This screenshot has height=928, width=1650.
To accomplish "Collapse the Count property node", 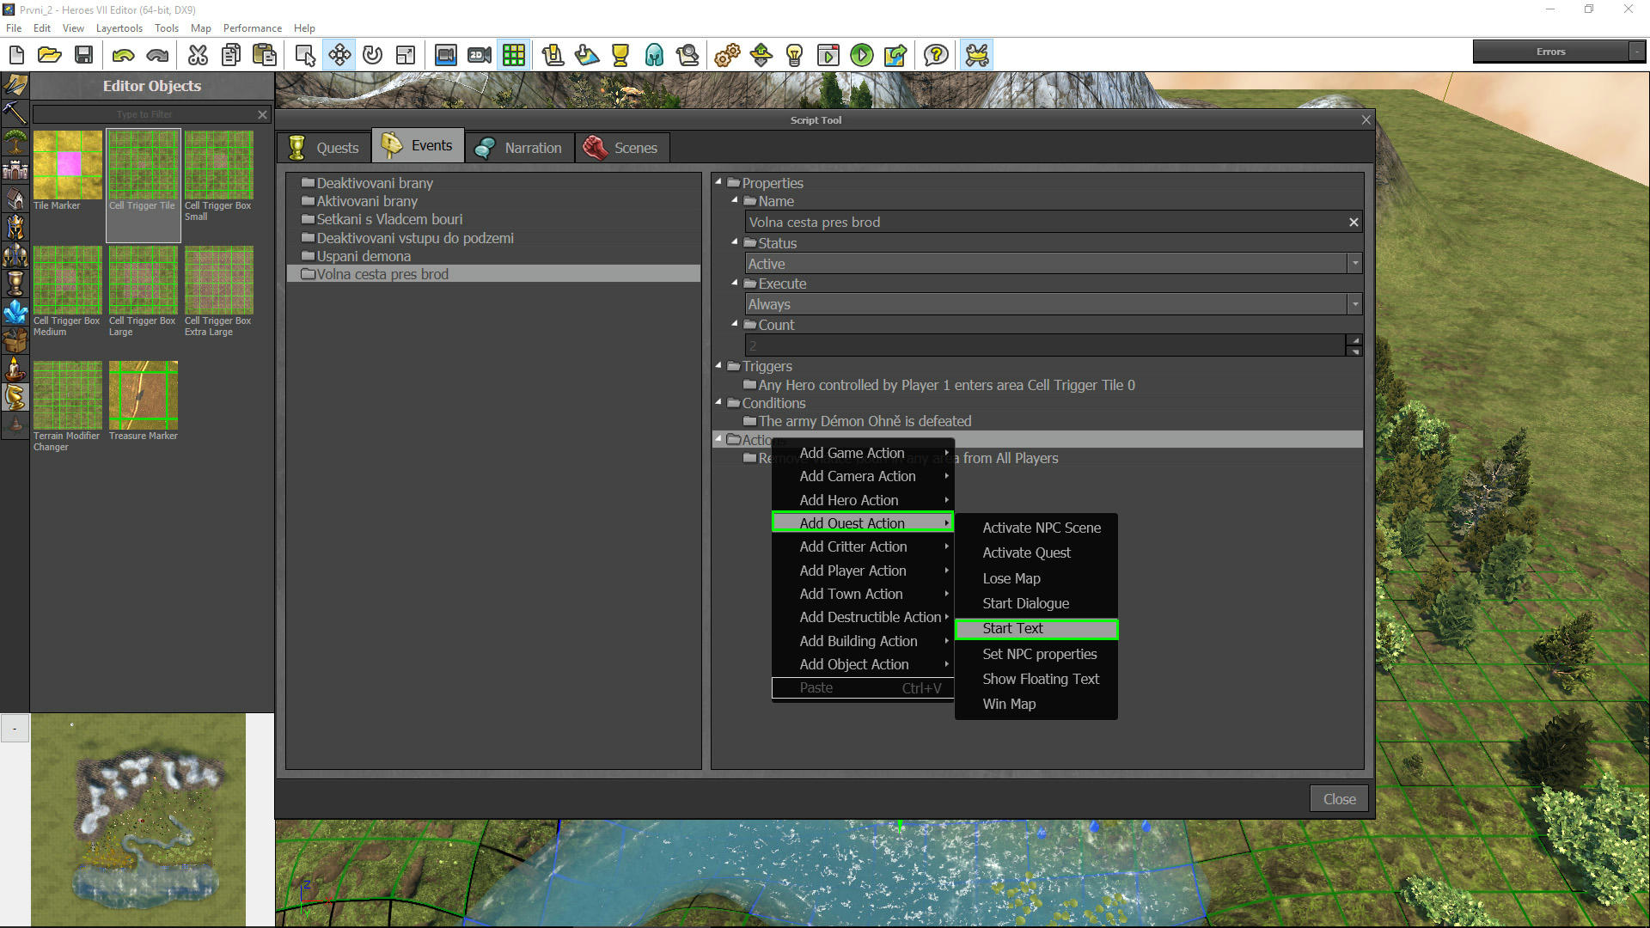I will pos(735,323).
